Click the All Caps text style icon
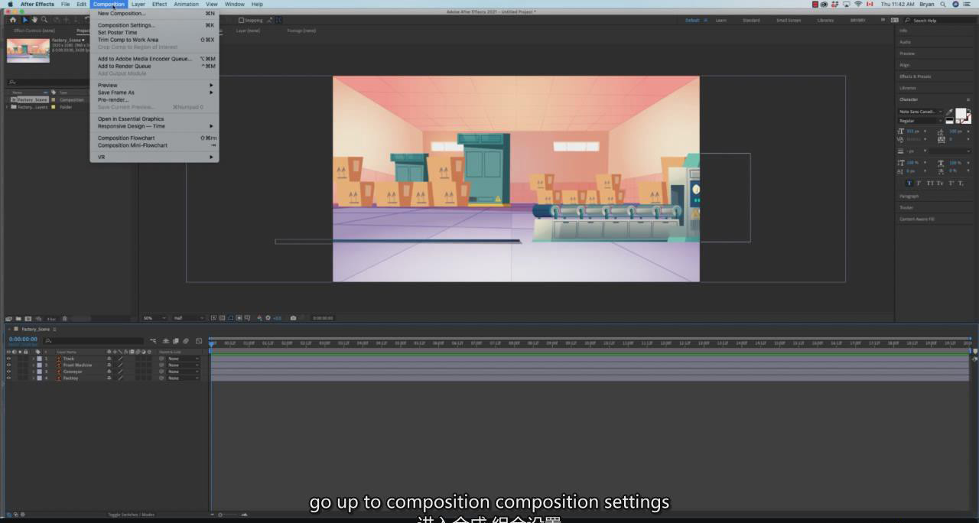The height and width of the screenshot is (523, 979). click(x=929, y=184)
